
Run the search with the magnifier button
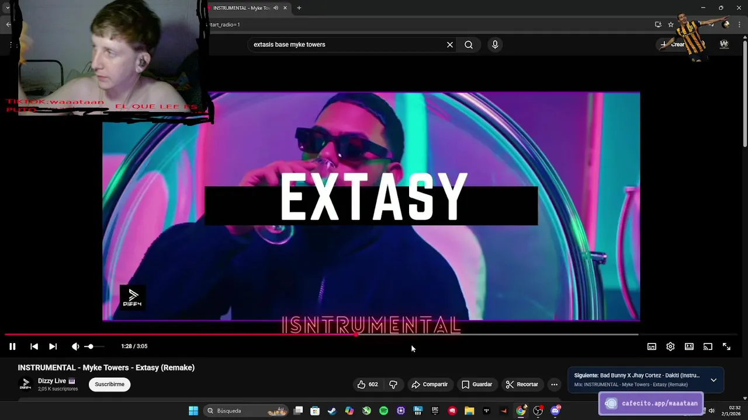tap(469, 44)
